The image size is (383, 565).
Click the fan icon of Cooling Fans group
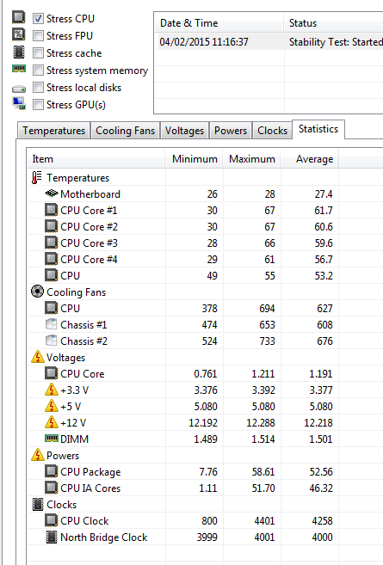coord(37,292)
